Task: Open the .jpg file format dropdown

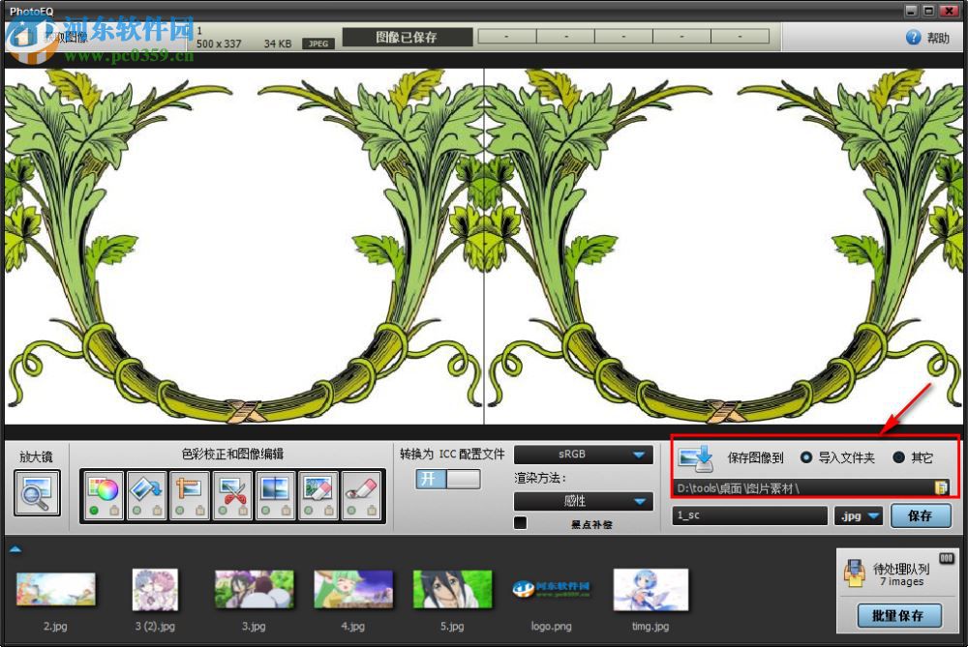Action: coord(858,515)
